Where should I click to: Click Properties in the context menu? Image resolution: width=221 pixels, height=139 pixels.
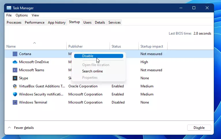point(90,78)
